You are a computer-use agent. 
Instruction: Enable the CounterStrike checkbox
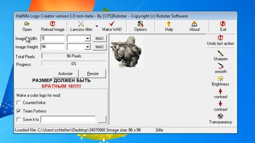(x=19, y=102)
